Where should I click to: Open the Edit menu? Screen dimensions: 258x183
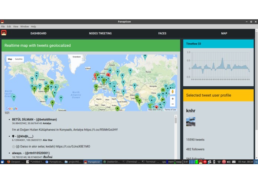tap(9, 26)
